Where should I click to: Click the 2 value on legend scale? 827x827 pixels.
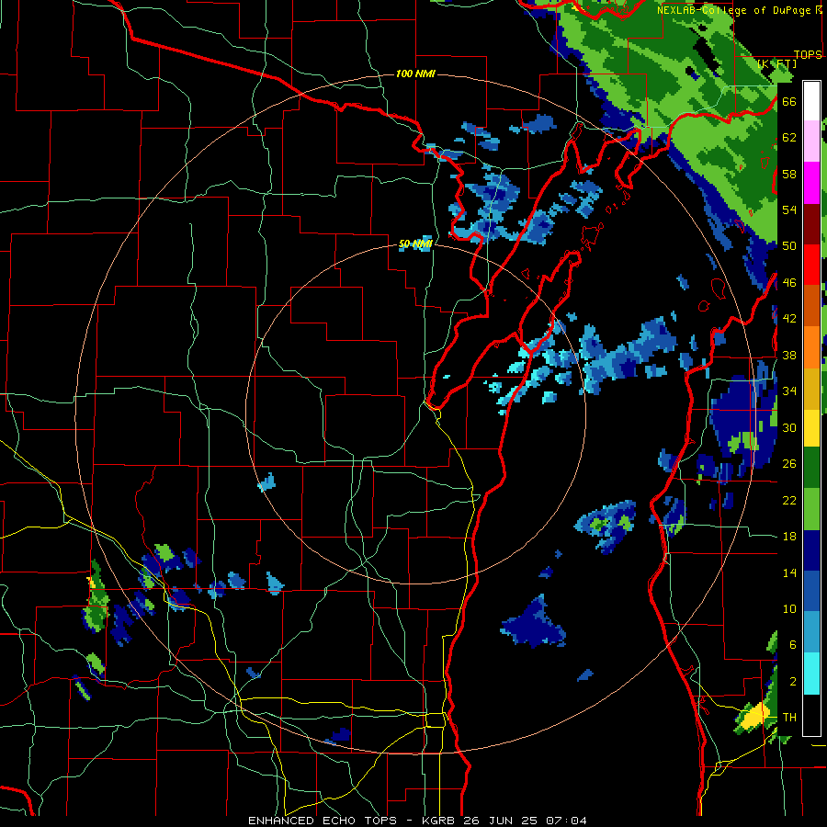[x=793, y=682]
